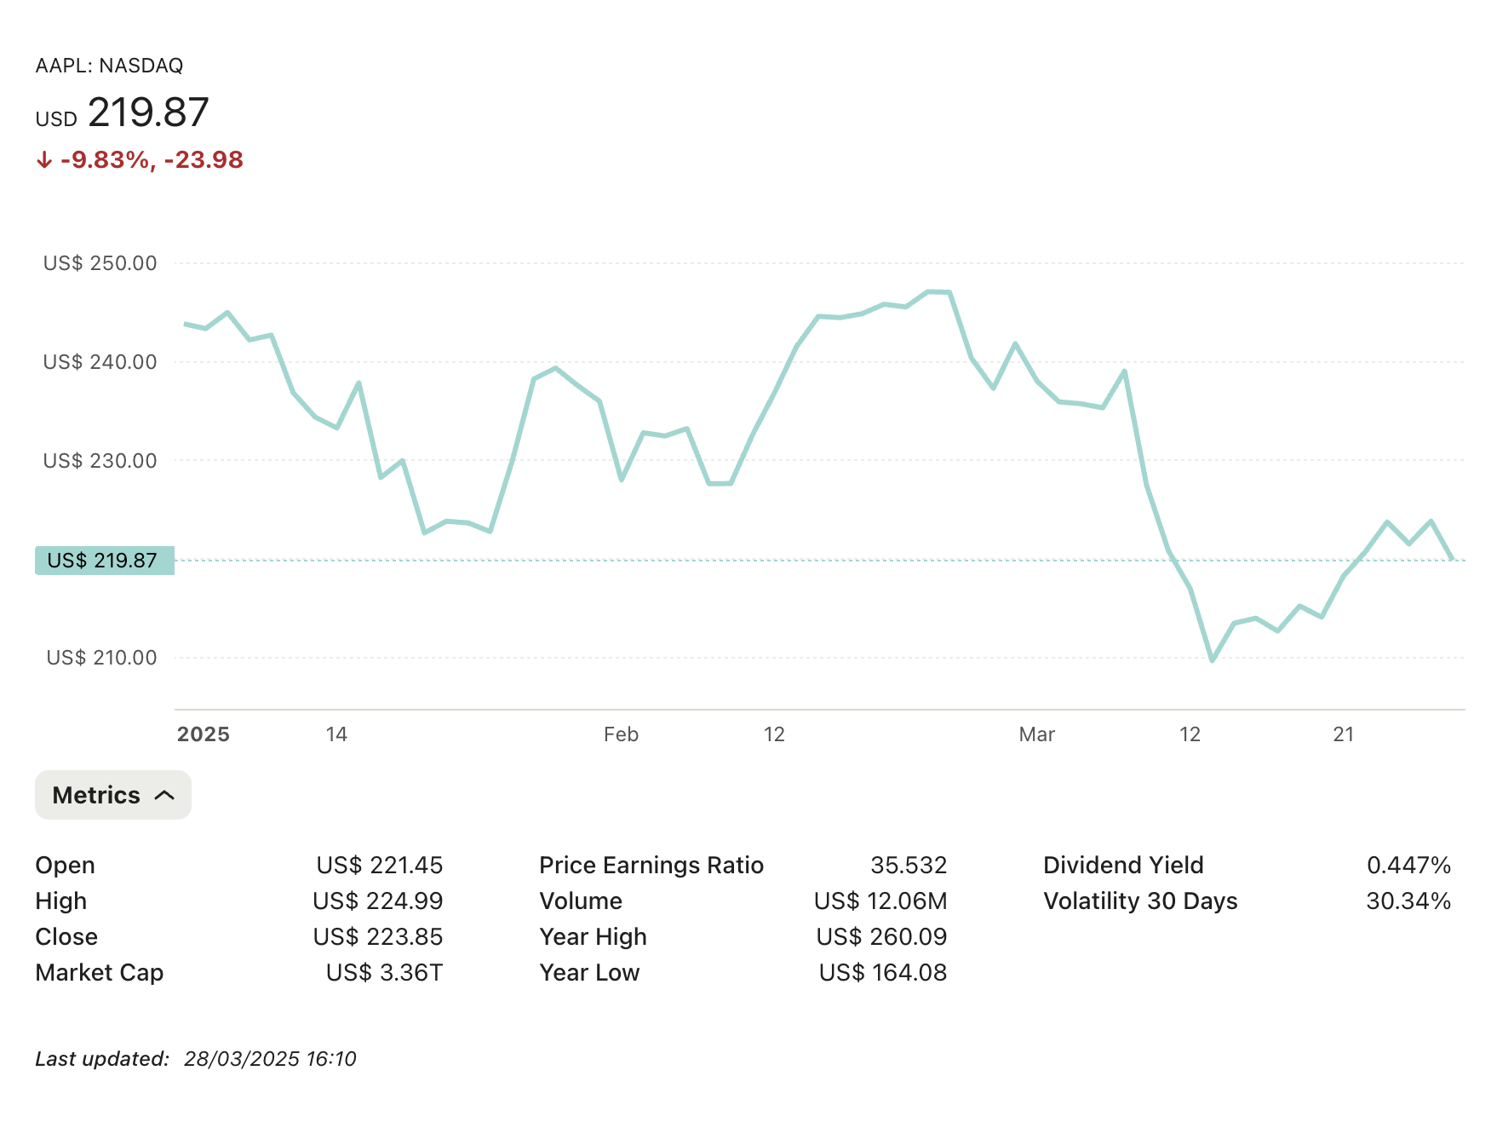This screenshot has height=1128, width=1497.
Task: Click the Dividend Yield 0.447% value
Action: [x=1408, y=866]
